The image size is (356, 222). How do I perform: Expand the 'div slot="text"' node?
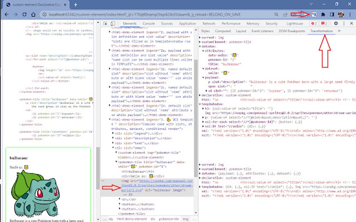[113, 143]
